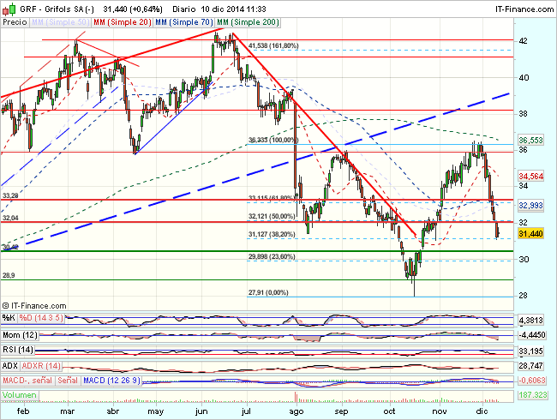Select the Volumen panel label
Screen dimensions: 557x420
(x=20, y=395)
